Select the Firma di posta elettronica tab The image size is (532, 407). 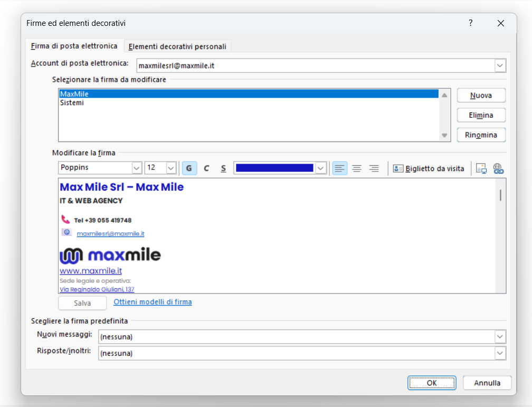74,46
